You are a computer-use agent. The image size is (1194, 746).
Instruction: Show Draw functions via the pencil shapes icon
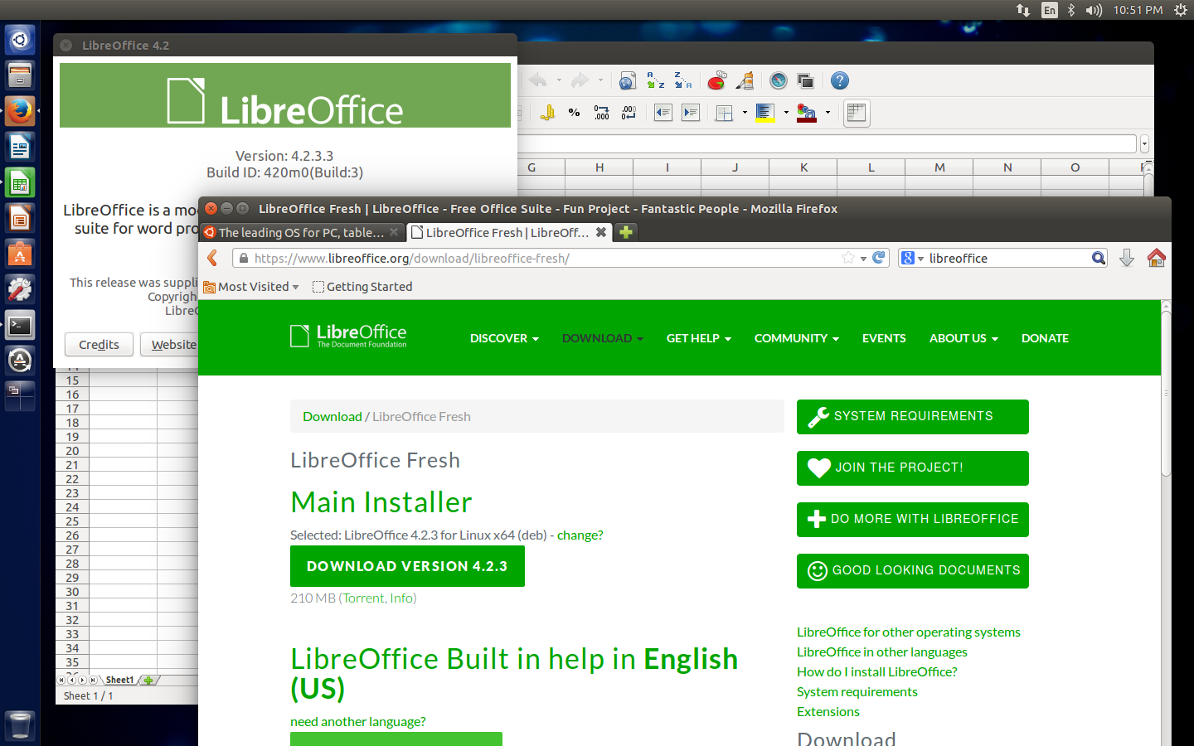click(x=745, y=80)
